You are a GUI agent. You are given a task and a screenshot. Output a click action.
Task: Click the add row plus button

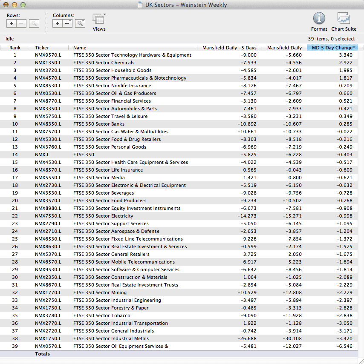(x=12, y=23)
